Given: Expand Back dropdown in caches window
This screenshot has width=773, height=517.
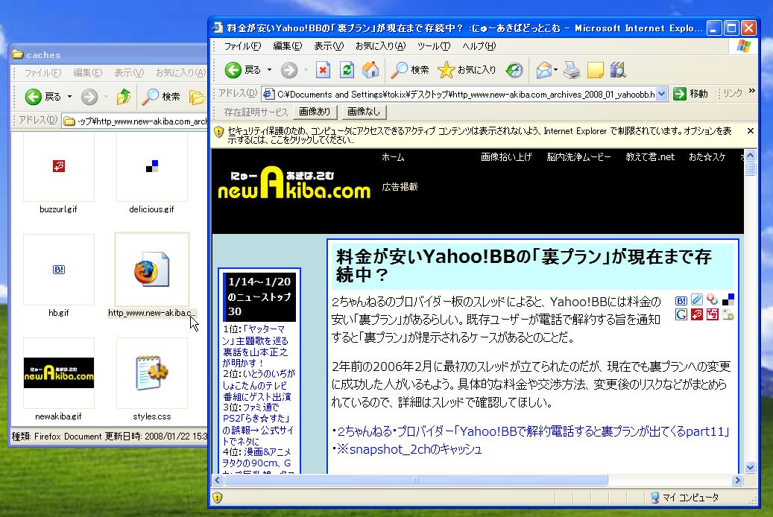Looking at the screenshot, I should (x=69, y=97).
